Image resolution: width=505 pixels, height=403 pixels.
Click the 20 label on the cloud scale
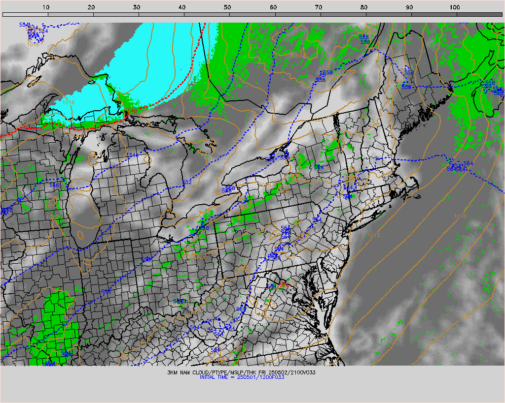91,7
